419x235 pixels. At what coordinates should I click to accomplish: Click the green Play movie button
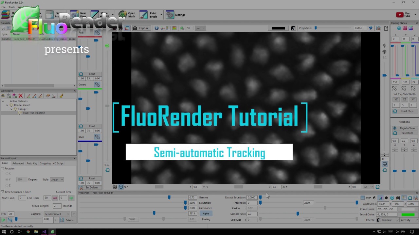(4, 220)
